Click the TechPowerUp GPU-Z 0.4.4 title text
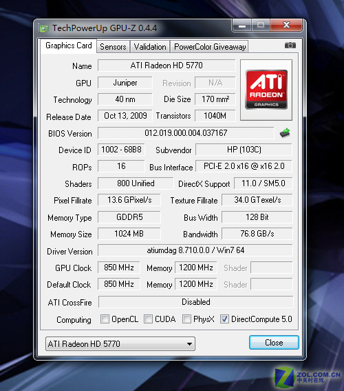Screen dimensions: 344x391 [105, 28]
